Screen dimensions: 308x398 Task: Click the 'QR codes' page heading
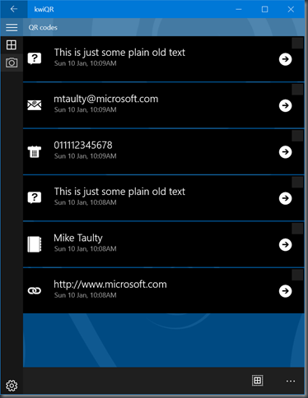pyautogui.click(x=43, y=27)
